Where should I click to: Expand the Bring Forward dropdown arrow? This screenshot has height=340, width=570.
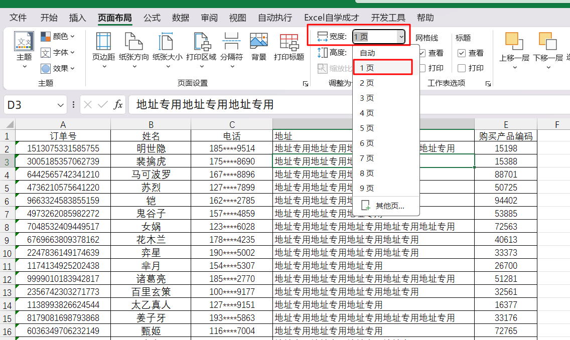514,68
